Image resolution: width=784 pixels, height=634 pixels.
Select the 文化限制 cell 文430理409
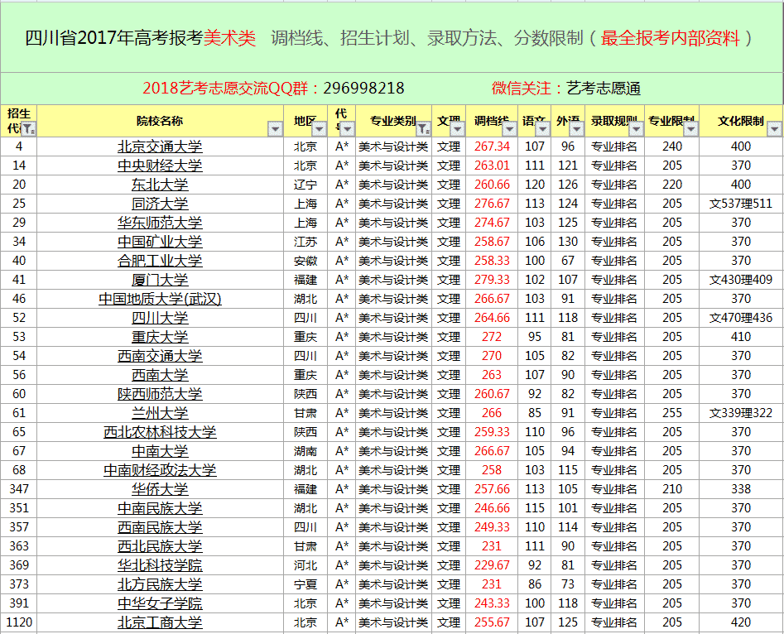pos(740,280)
